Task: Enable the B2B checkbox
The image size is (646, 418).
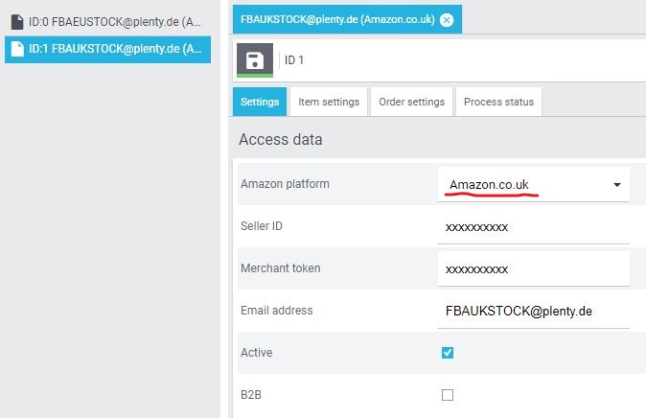Action: [x=448, y=394]
